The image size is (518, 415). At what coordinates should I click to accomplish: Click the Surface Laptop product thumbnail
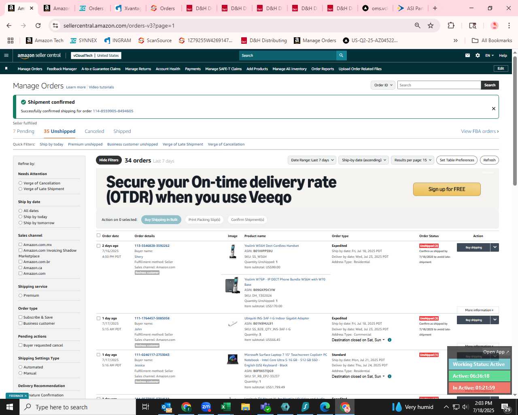pyautogui.click(x=233, y=359)
